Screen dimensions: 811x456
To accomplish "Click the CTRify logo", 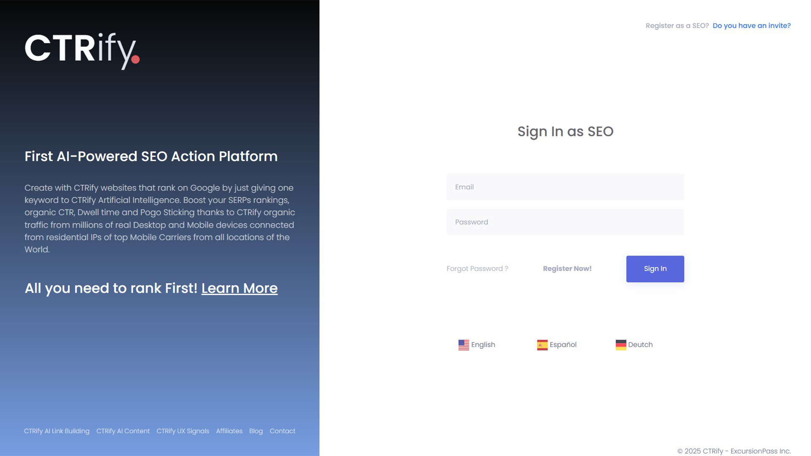I will 82,51.
